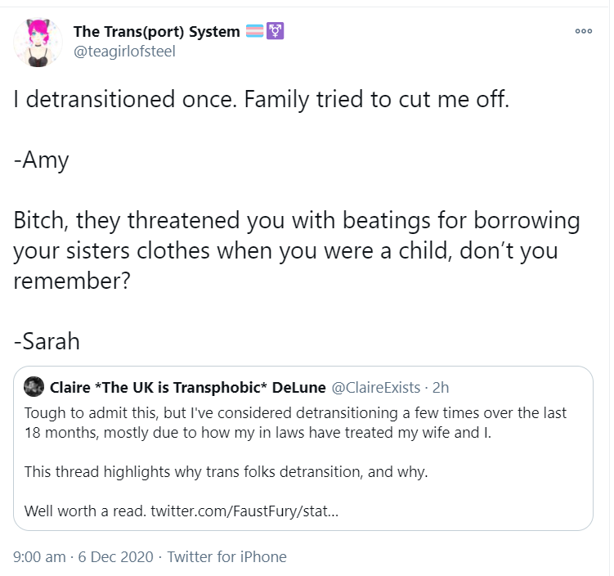Visit the @teagirlofsteel handle
The image size is (614, 576).
(124, 52)
